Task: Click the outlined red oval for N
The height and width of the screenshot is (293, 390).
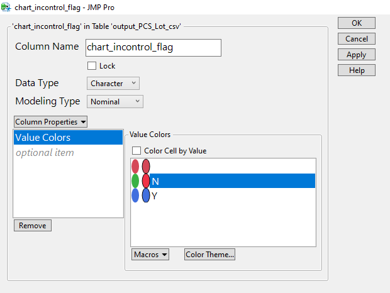Action: pos(146,181)
